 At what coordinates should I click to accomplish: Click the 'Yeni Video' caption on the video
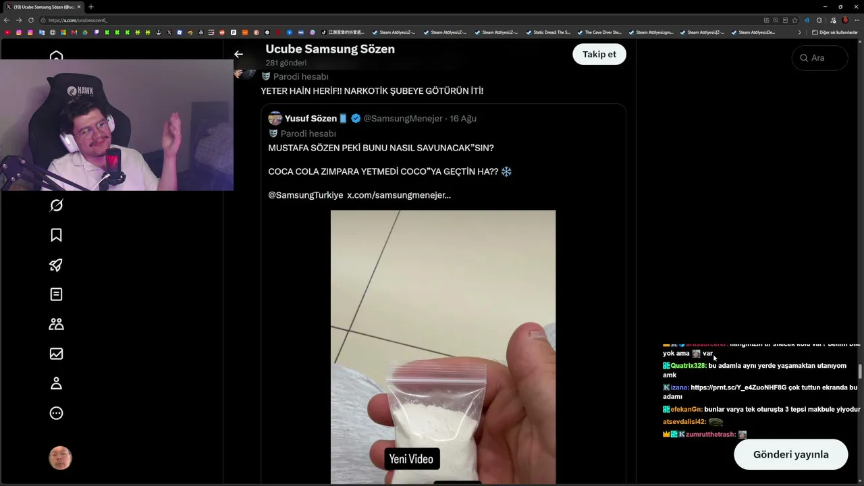point(411,459)
